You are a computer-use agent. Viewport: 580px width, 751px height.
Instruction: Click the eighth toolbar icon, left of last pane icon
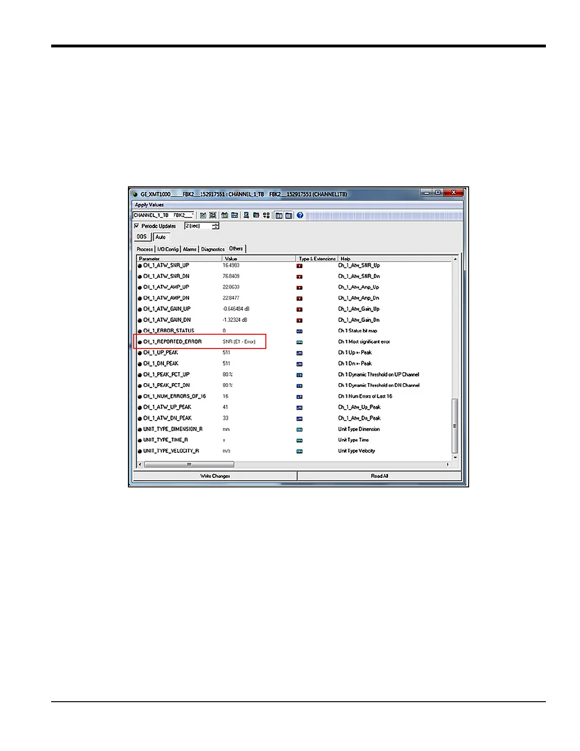pyautogui.click(x=279, y=215)
